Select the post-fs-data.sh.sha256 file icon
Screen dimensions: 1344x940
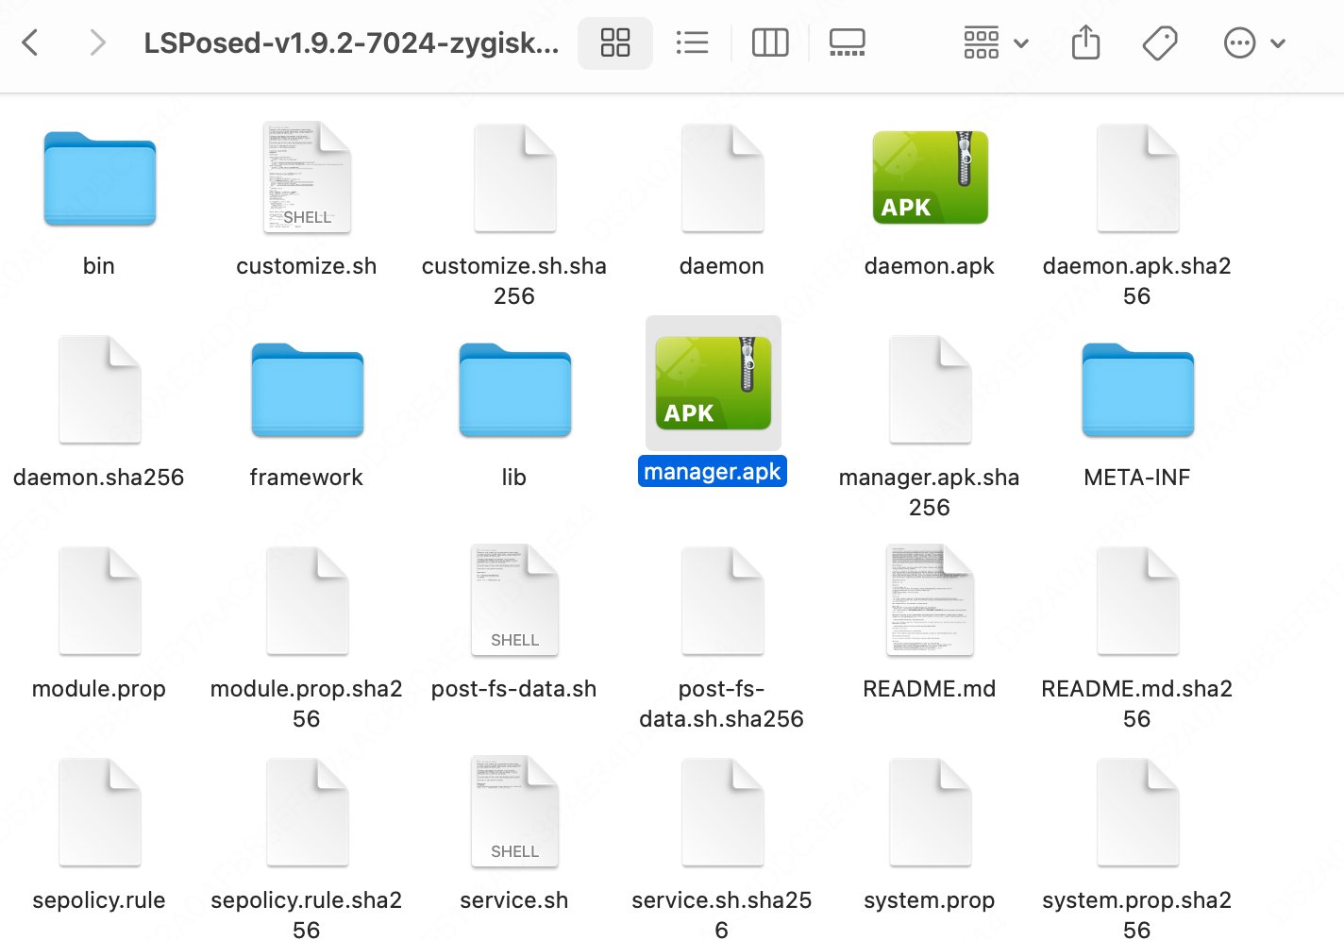[x=722, y=600]
